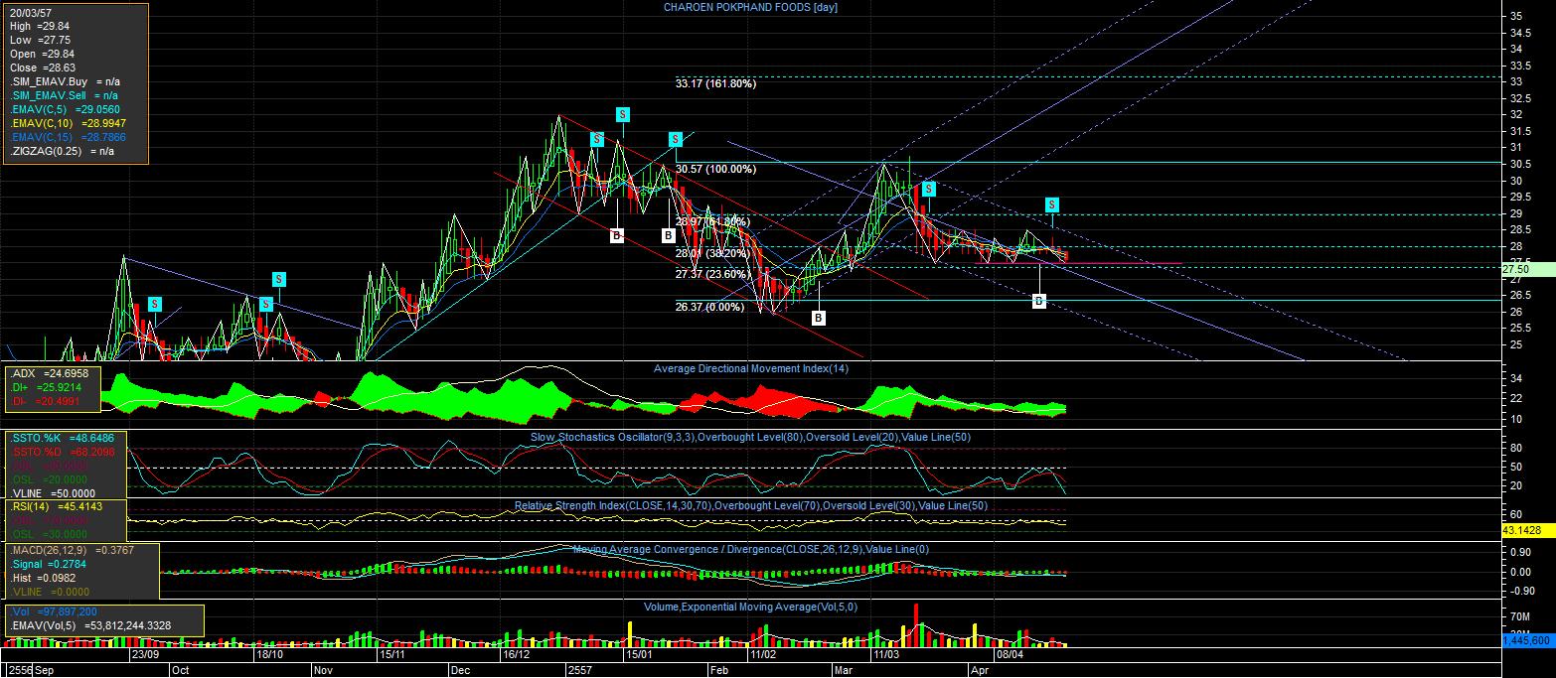Select the B marker at February's 26.37 low
This screenshot has height=678, width=1556.
(818, 318)
